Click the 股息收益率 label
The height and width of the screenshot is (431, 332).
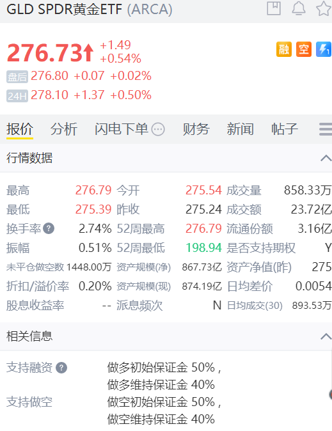[35, 306]
